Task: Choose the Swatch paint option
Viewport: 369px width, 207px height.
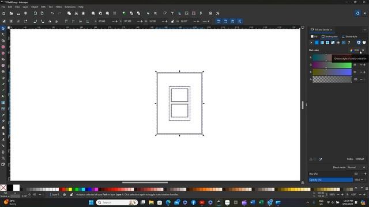Action: [x=344, y=43]
